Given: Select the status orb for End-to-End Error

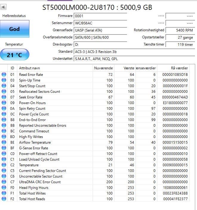Looking at the screenshot, I should tap(4, 120).
